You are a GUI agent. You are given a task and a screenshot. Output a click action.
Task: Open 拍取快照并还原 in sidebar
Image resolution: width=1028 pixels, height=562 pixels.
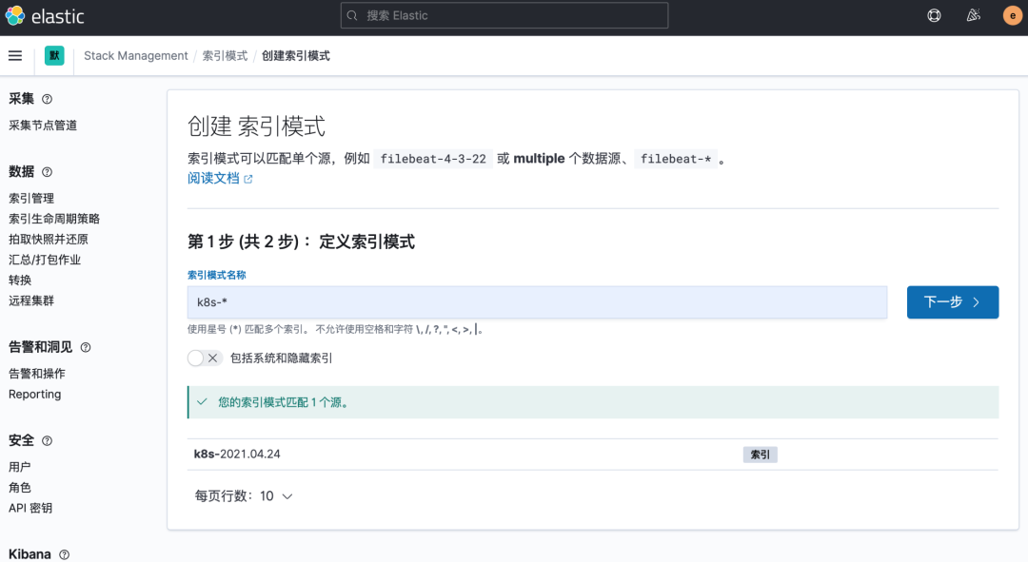(49, 239)
